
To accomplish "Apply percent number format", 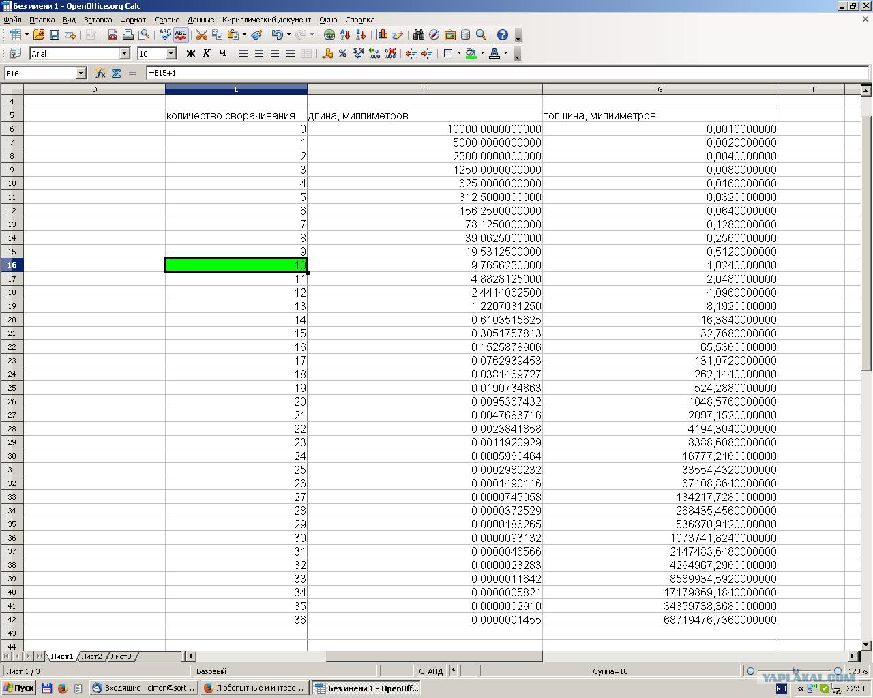I will click(342, 53).
